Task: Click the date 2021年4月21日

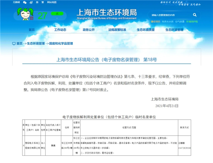Action: tap(167, 106)
